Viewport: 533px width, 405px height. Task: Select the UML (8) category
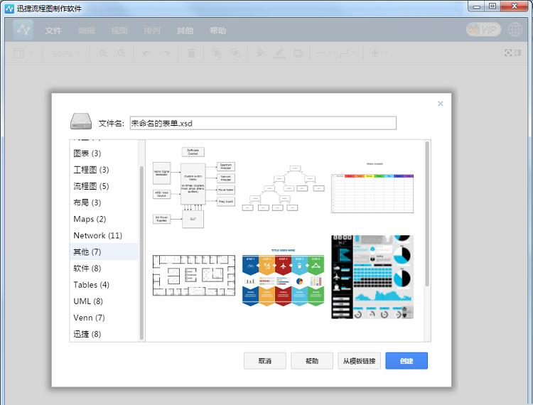pyautogui.click(x=104, y=301)
